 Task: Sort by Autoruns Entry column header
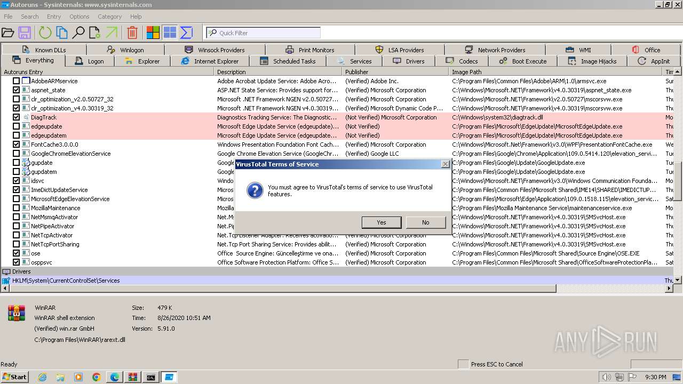108,72
